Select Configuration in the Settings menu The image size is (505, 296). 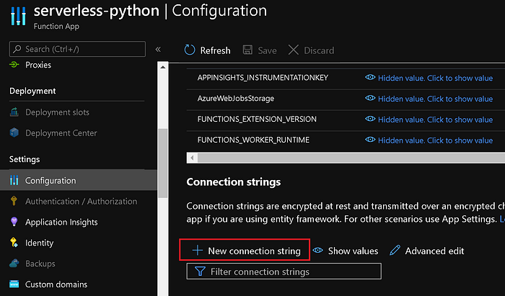point(50,180)
